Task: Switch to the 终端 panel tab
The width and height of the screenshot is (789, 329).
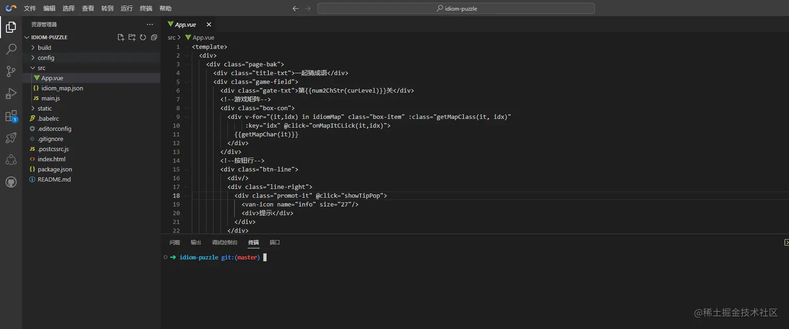Action: [x=254, y=242]
